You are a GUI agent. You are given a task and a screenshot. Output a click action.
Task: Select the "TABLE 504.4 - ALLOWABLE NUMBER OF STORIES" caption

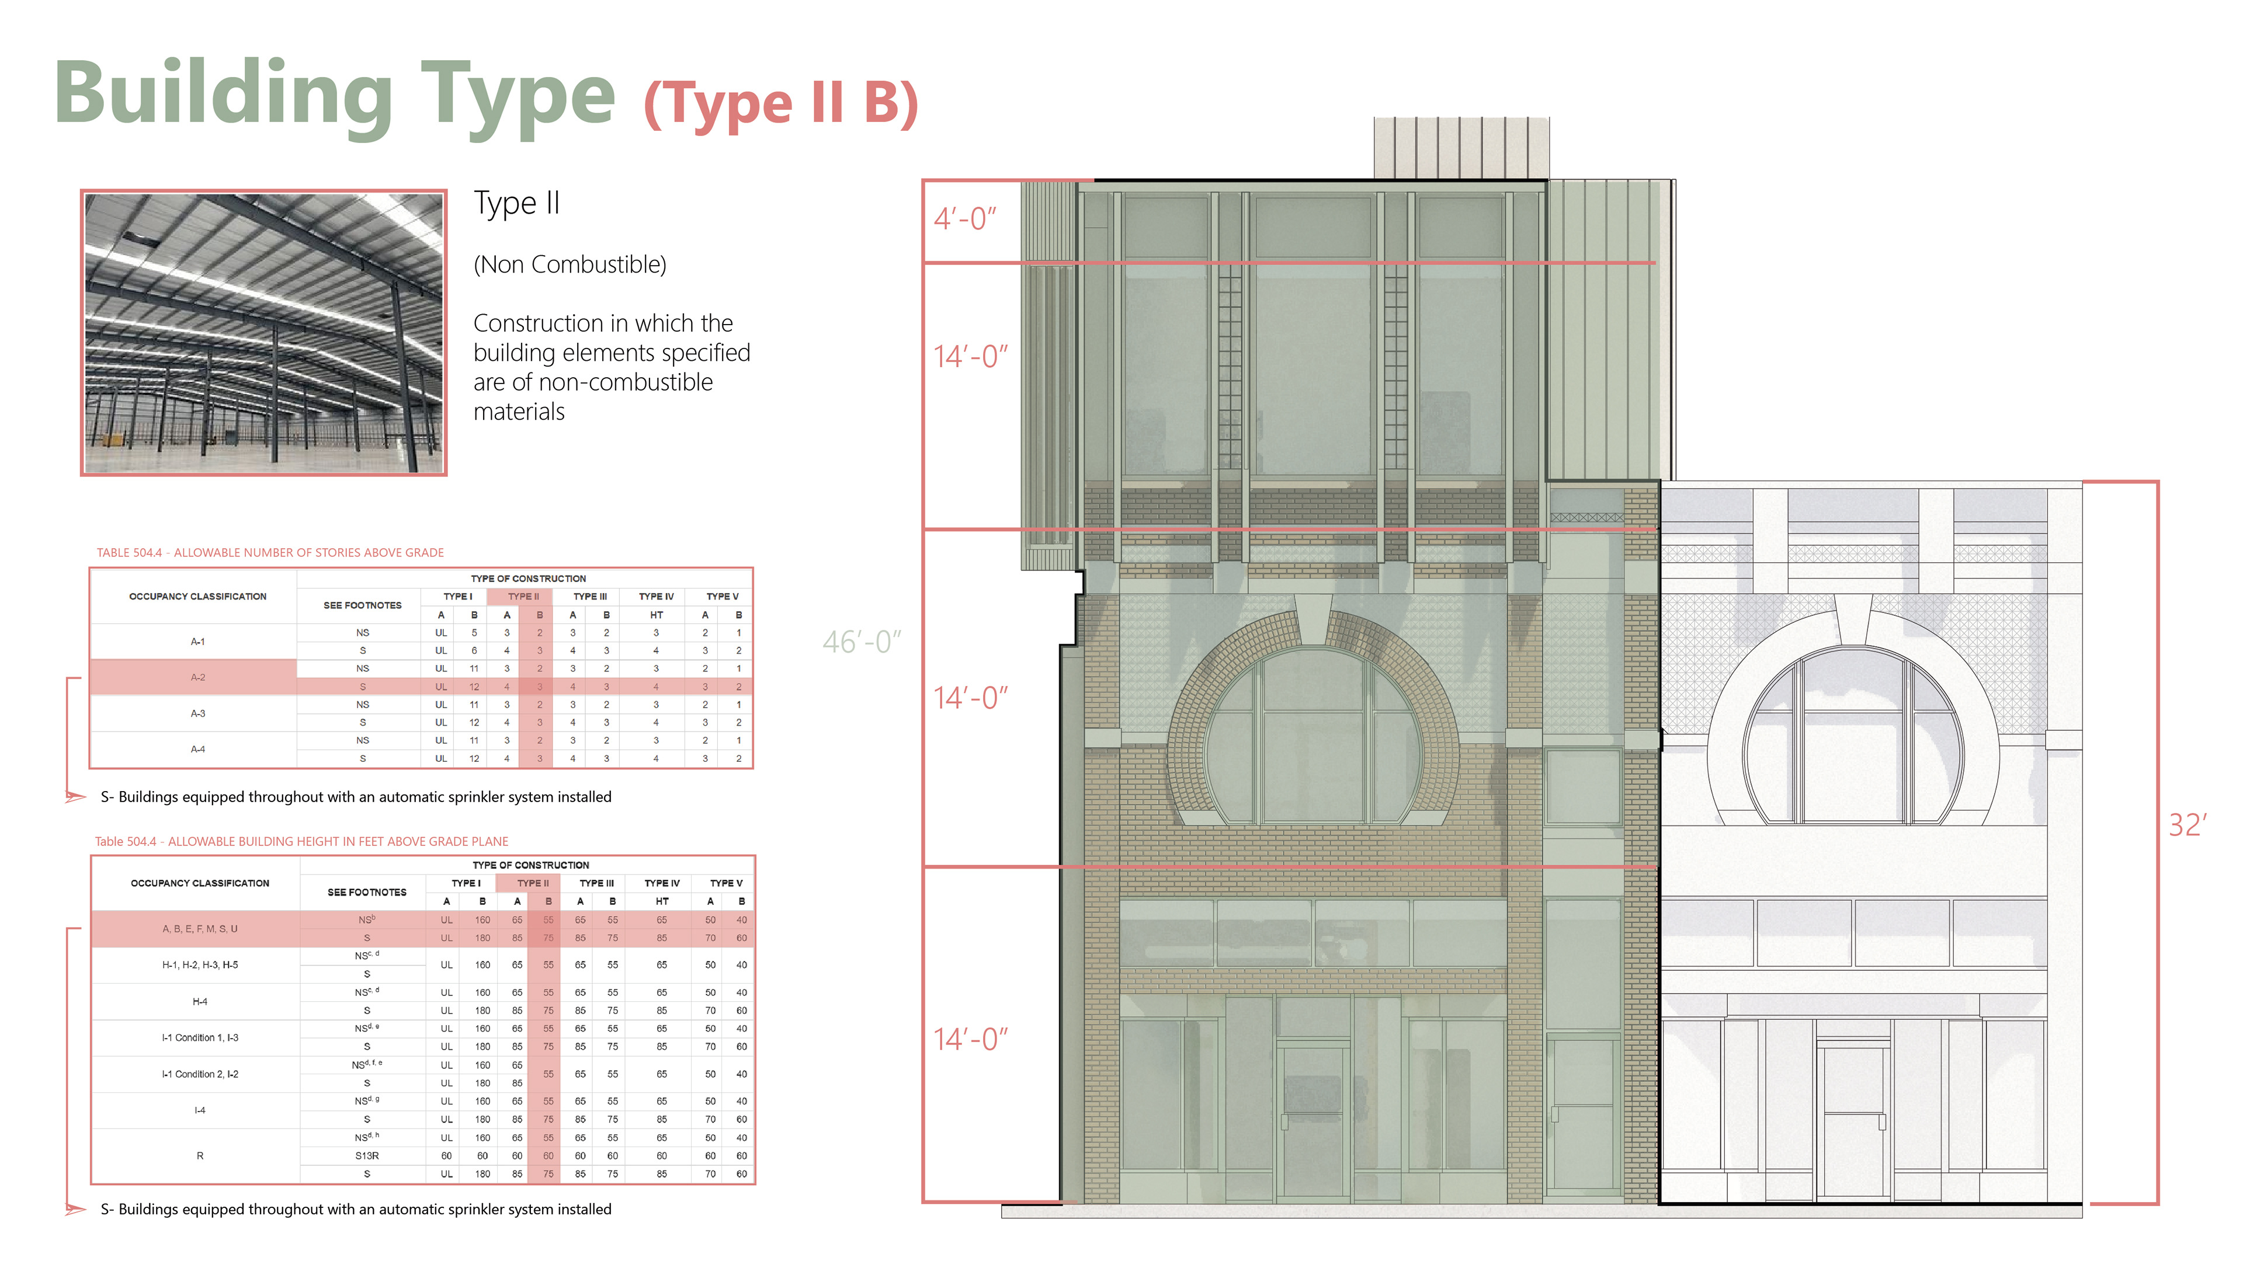point(270,553)
